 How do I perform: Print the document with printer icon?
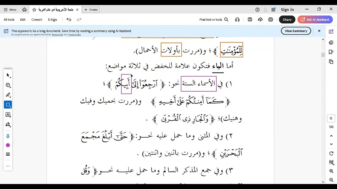270,19
